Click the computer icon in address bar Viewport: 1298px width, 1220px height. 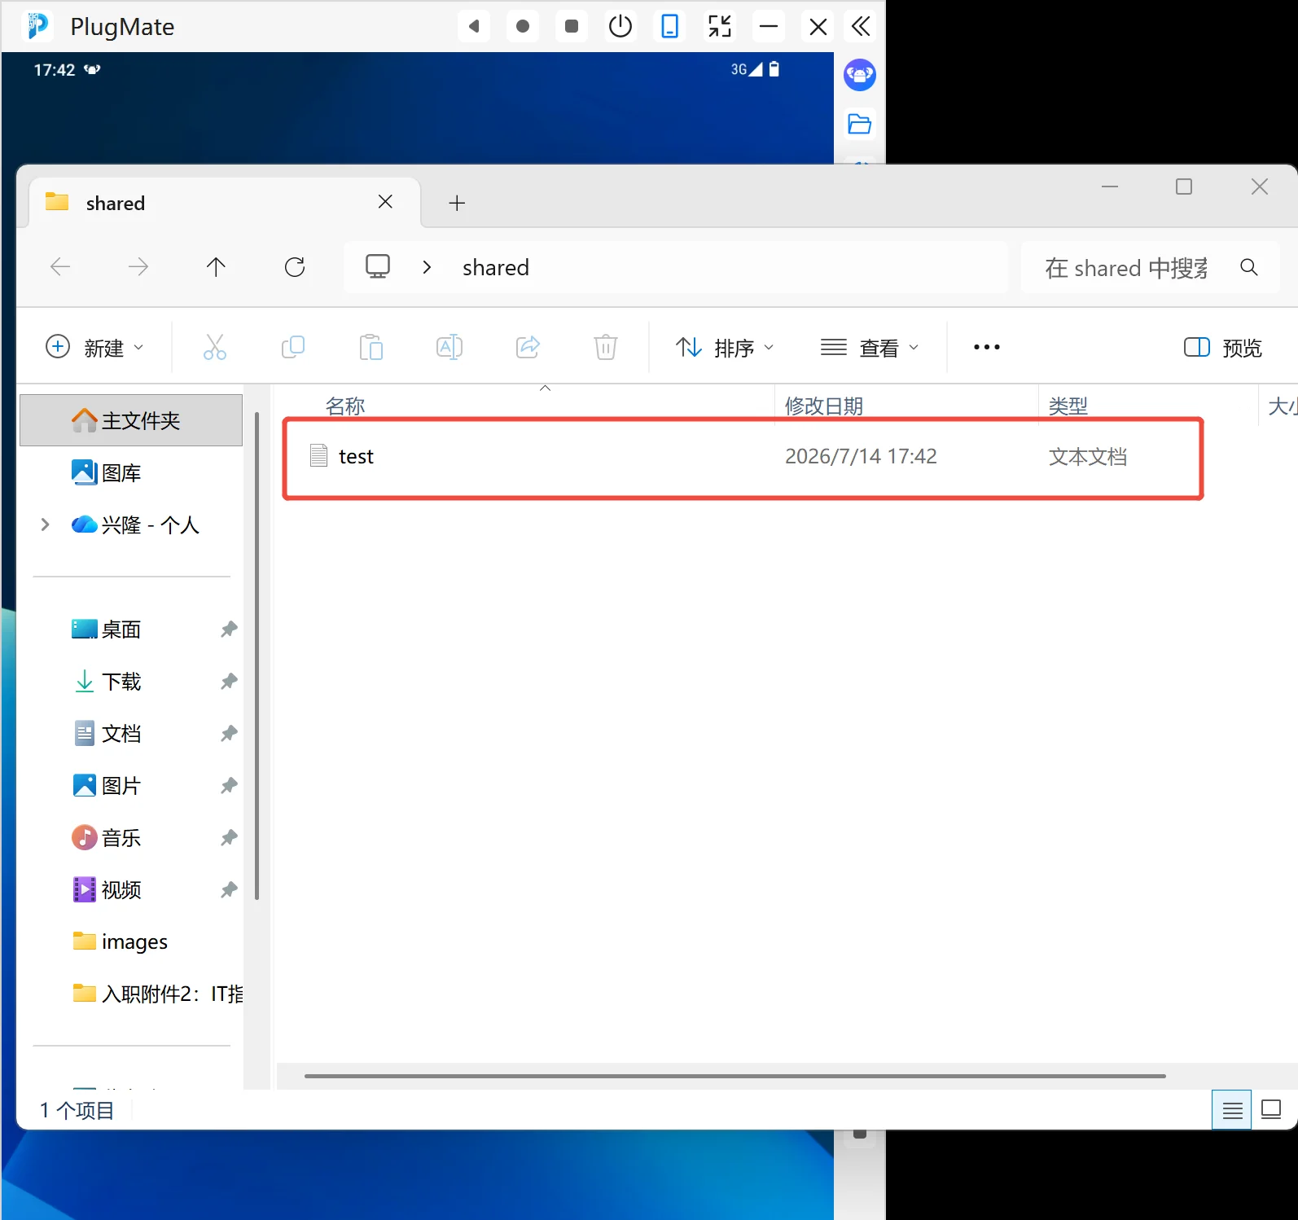(x=378, y=266)
